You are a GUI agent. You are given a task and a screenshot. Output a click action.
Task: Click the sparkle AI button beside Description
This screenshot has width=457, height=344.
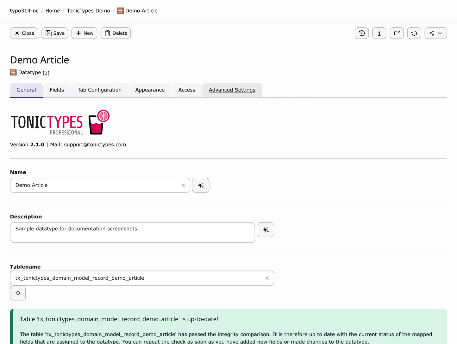coord(266,230)
